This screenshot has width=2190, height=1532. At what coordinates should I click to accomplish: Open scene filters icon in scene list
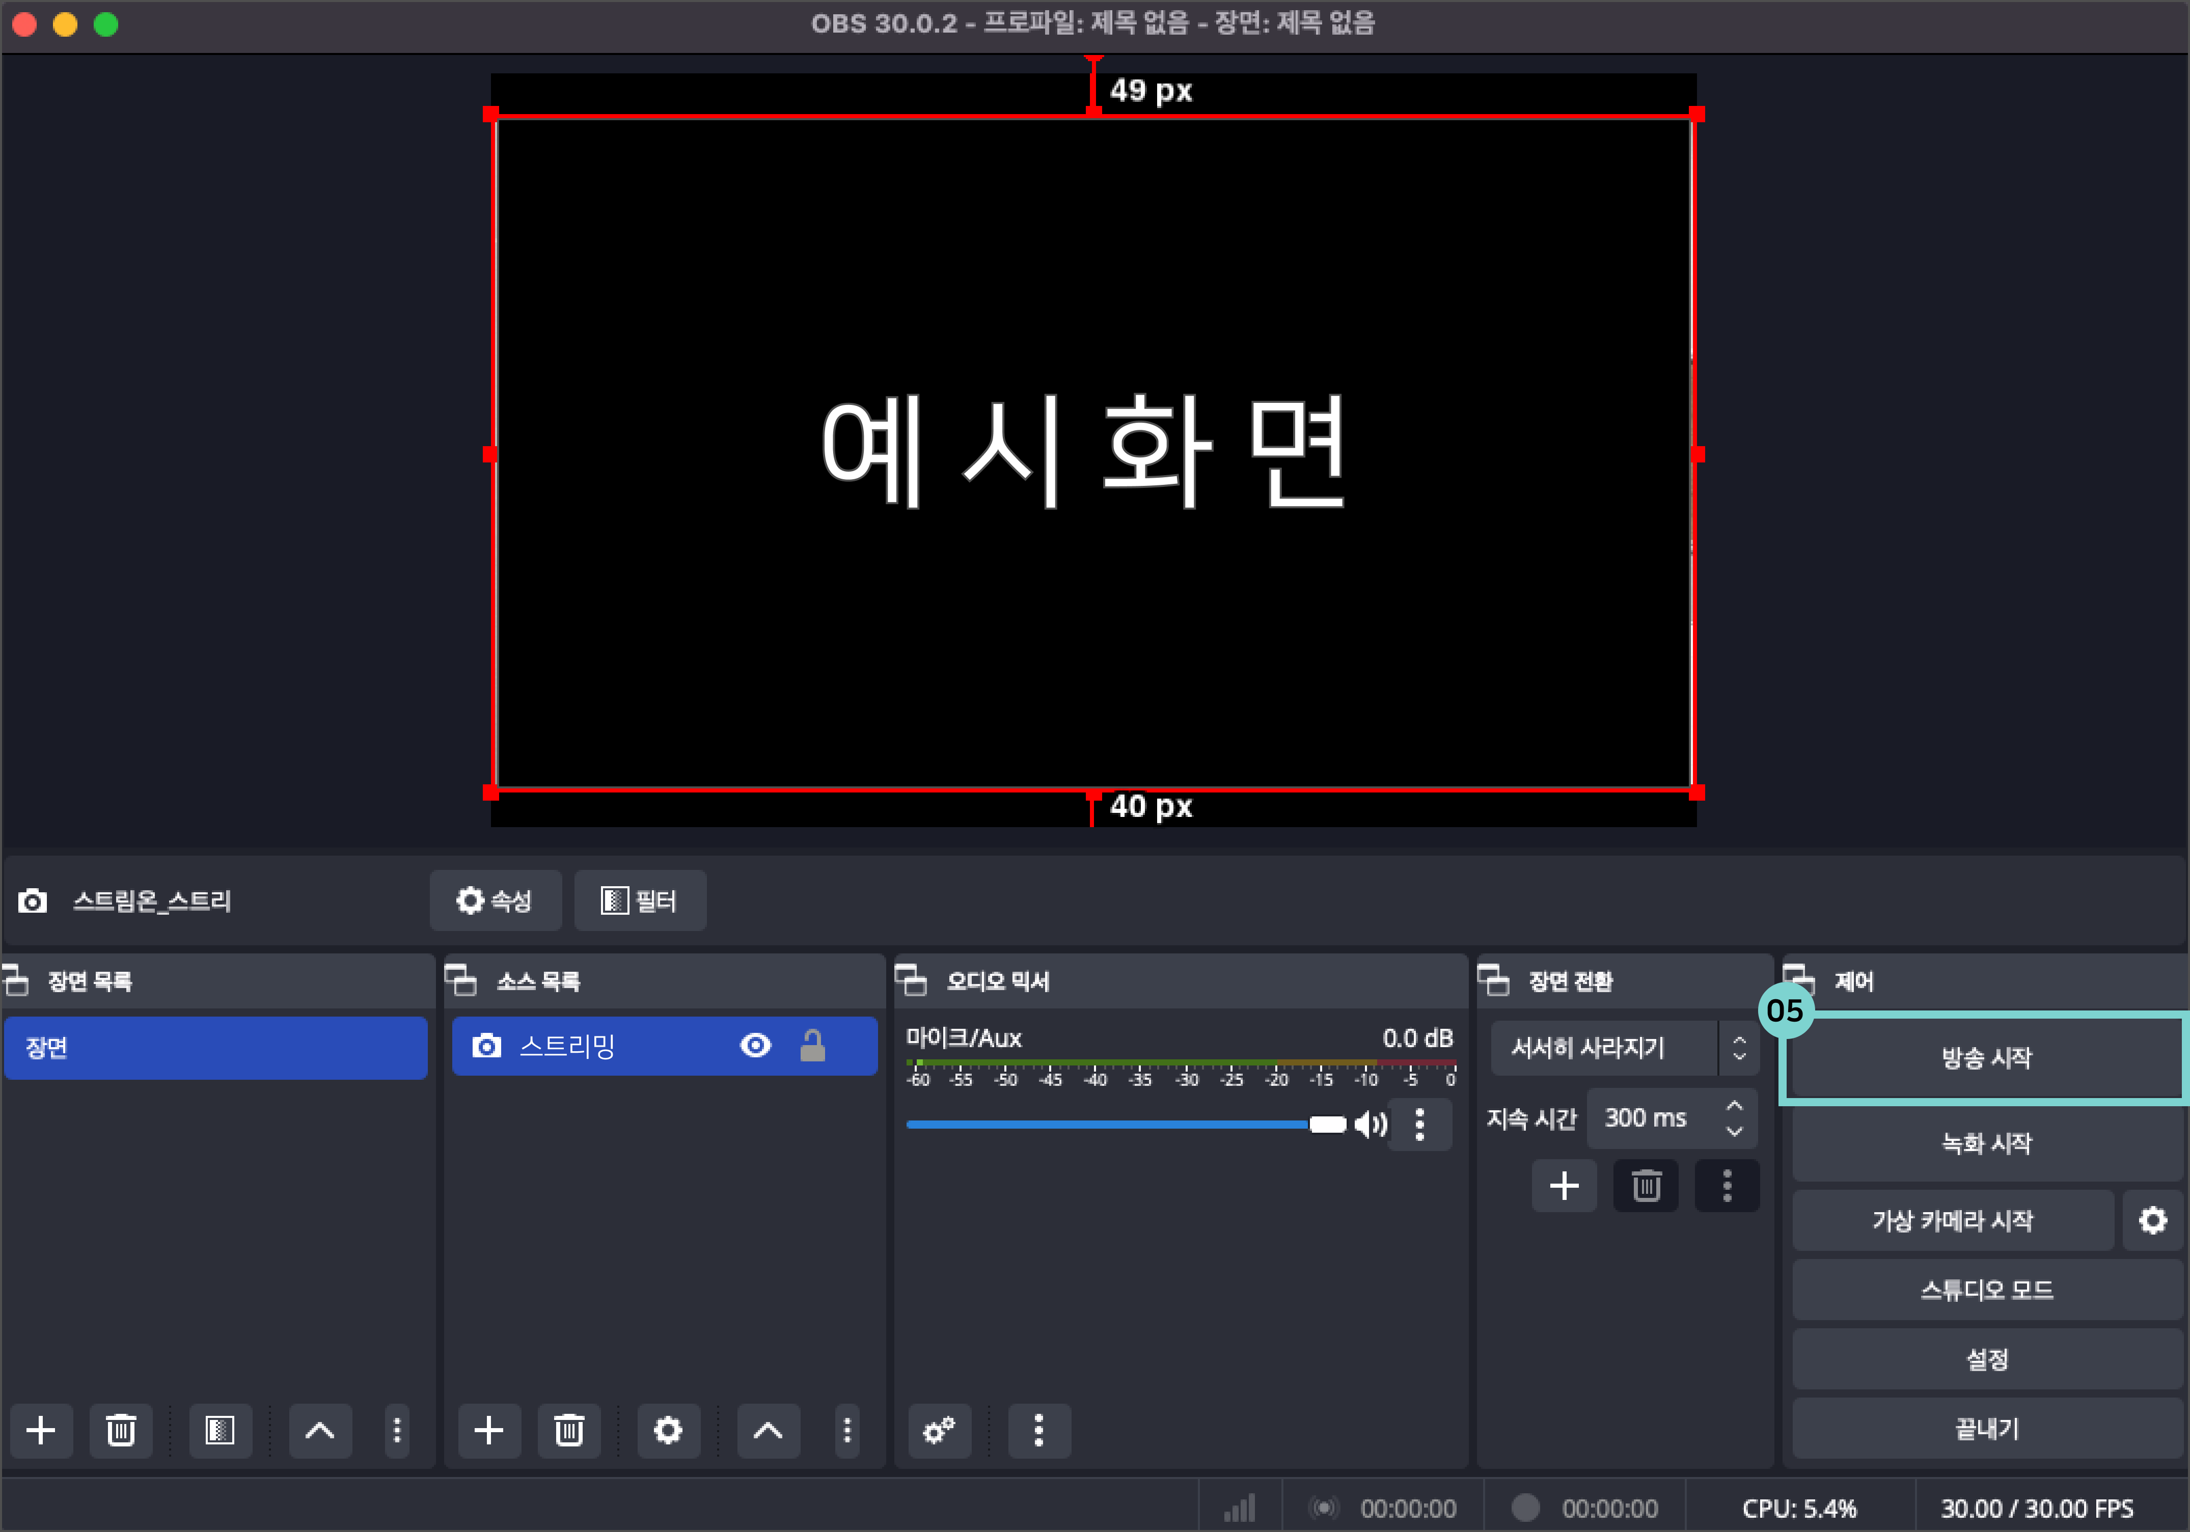[x=220, y=1430]
